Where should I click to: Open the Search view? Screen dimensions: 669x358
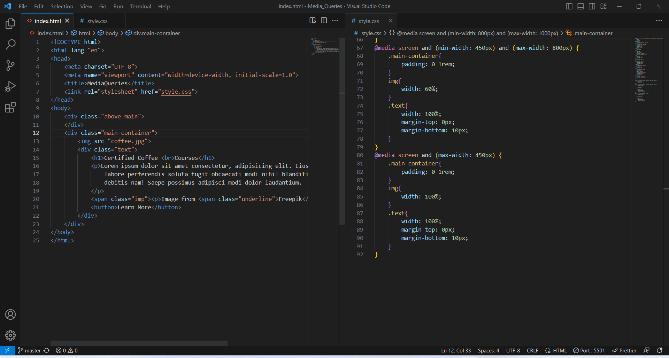[10, 45]
